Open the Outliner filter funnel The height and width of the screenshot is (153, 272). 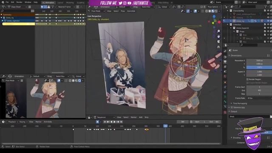click(266, 7)
